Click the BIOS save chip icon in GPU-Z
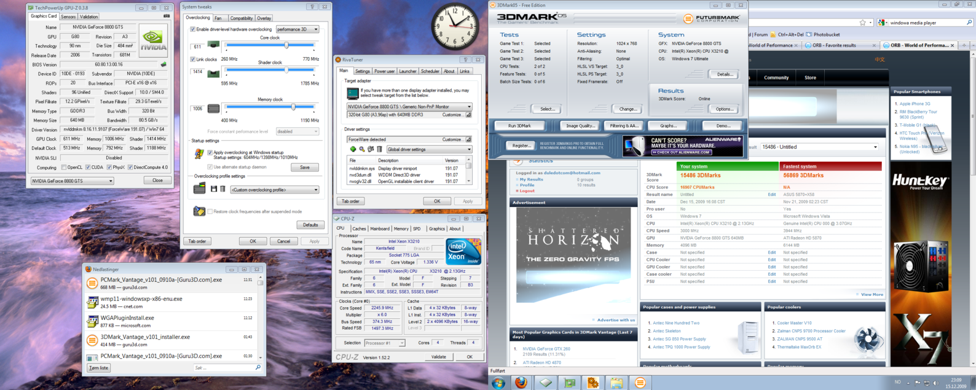This screenshot has width=976, height=390. pos(163,64)
